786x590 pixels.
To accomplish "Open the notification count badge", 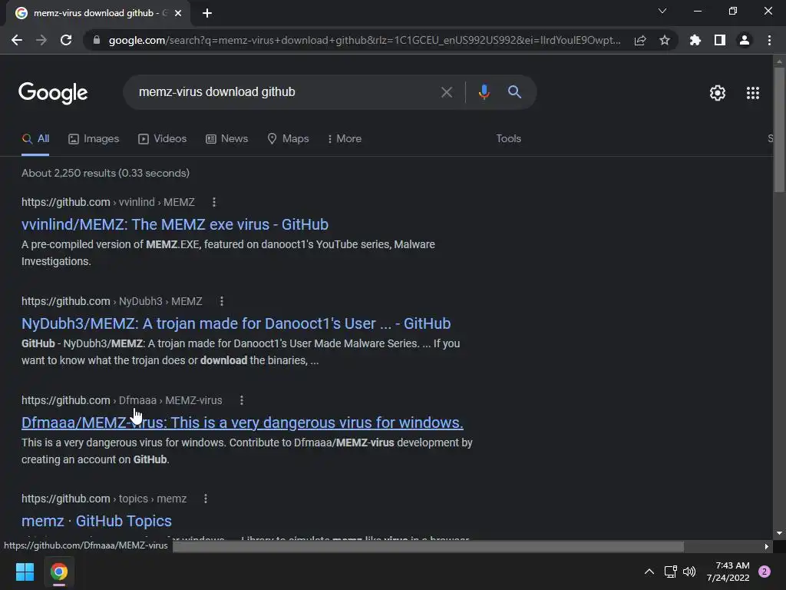I will point(765,572).
